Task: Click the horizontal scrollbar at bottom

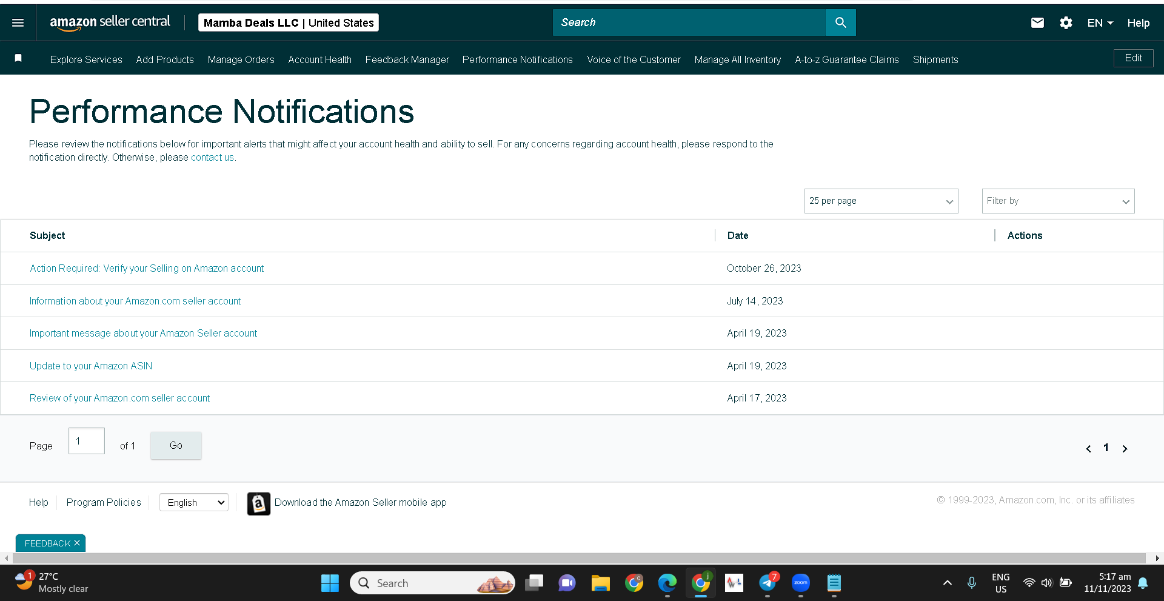Action: click(x=579, y=558)
